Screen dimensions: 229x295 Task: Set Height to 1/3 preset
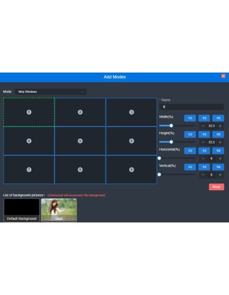[204, 134]
